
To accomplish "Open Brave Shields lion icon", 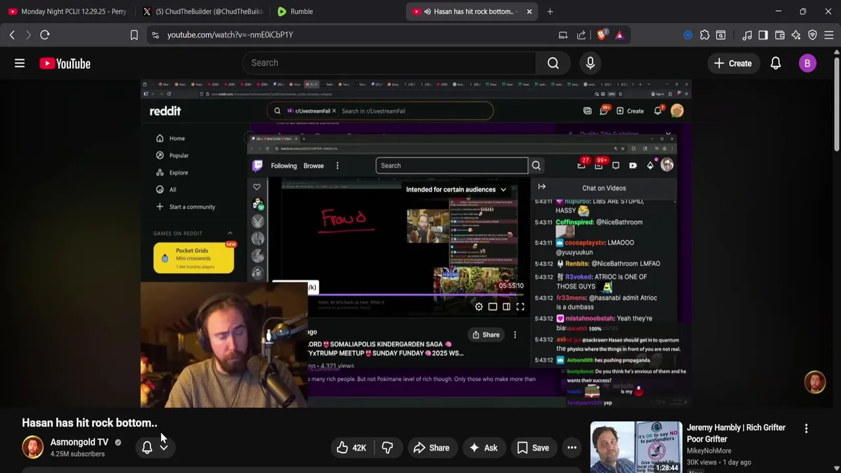I will pyautogui.click(x=601, y=35).
